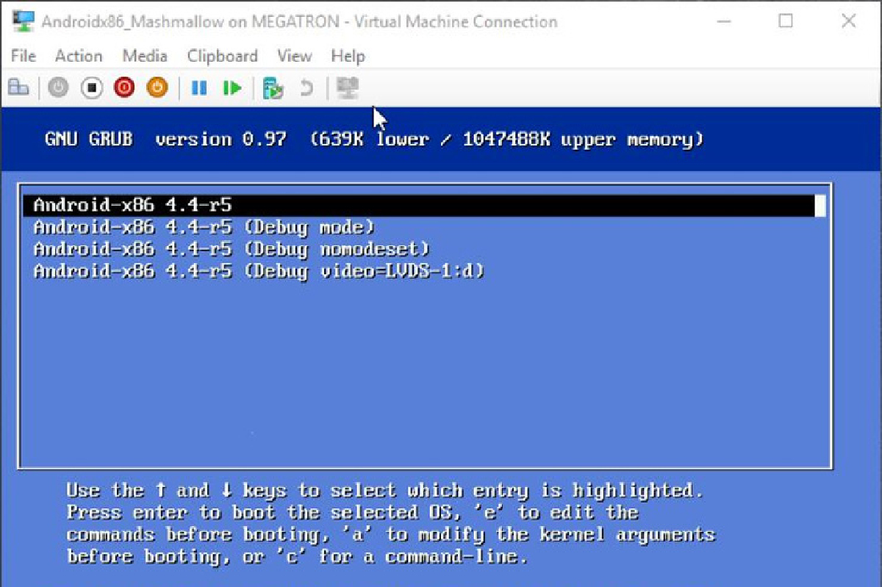The height and width of the screenshot is (587, 882).
Task: Select the Debug nomodeset boot entry
Action: (232, 250)
